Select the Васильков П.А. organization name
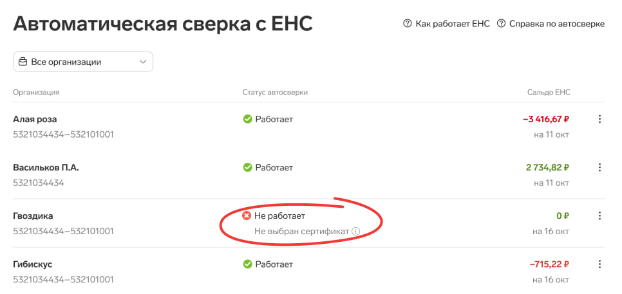This screenshot has height=294, width=622. click(46, 167)
